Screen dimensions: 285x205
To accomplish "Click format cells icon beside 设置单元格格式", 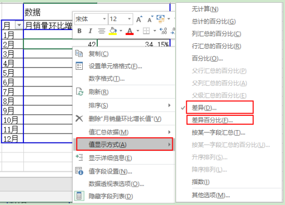I will (79, 66).
